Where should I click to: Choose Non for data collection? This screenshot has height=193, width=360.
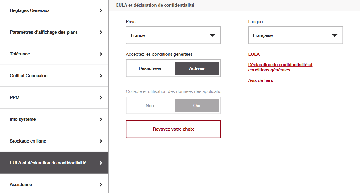[150, 105]
